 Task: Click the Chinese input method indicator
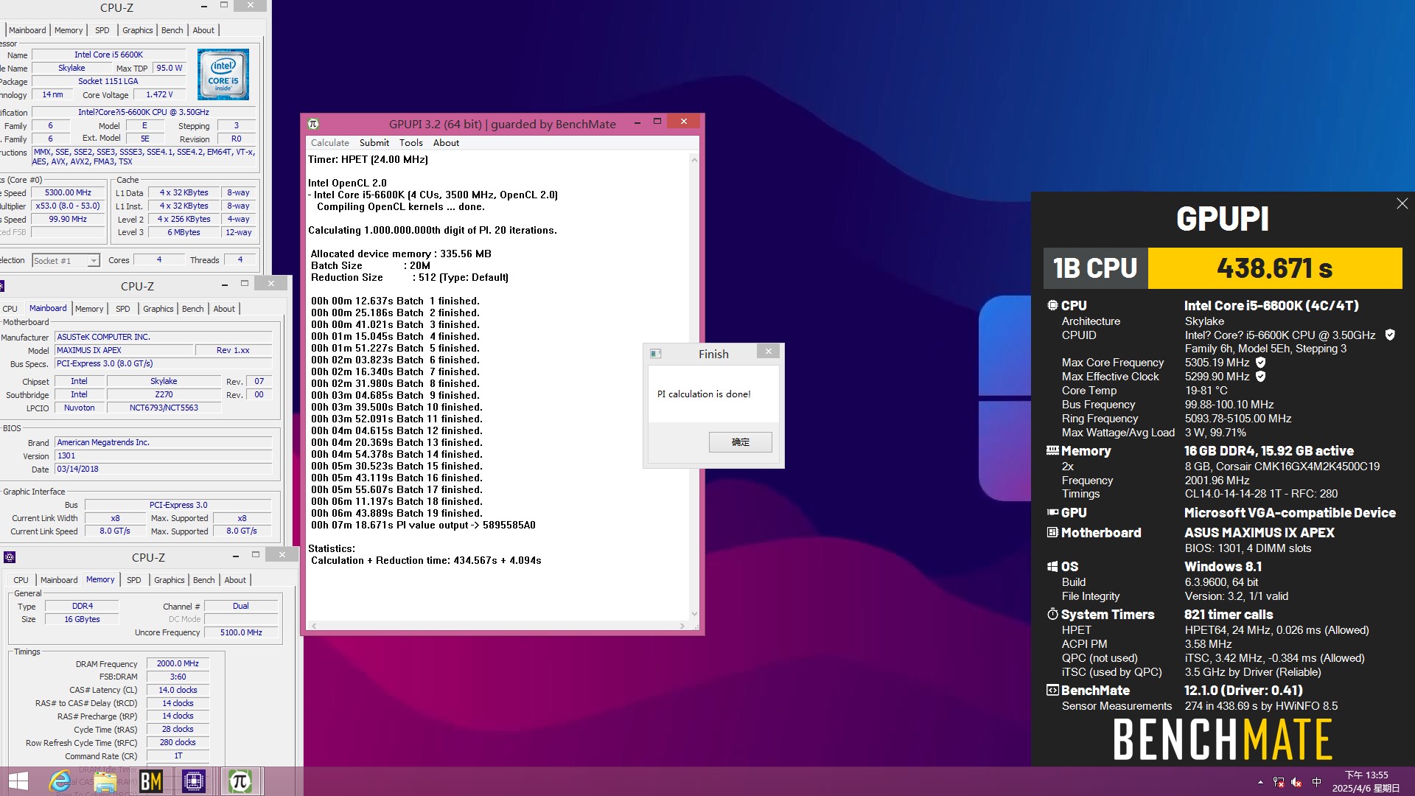pyautogui.click(x=1317, y=782)
